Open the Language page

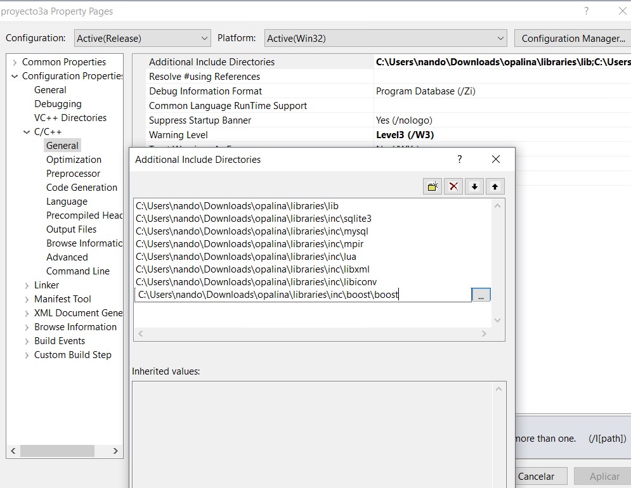tap(67, 202)
